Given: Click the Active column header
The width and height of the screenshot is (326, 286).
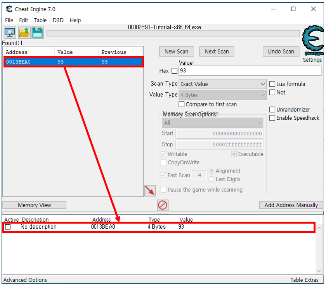Looking at the screenshot, I should coord(11,219).
